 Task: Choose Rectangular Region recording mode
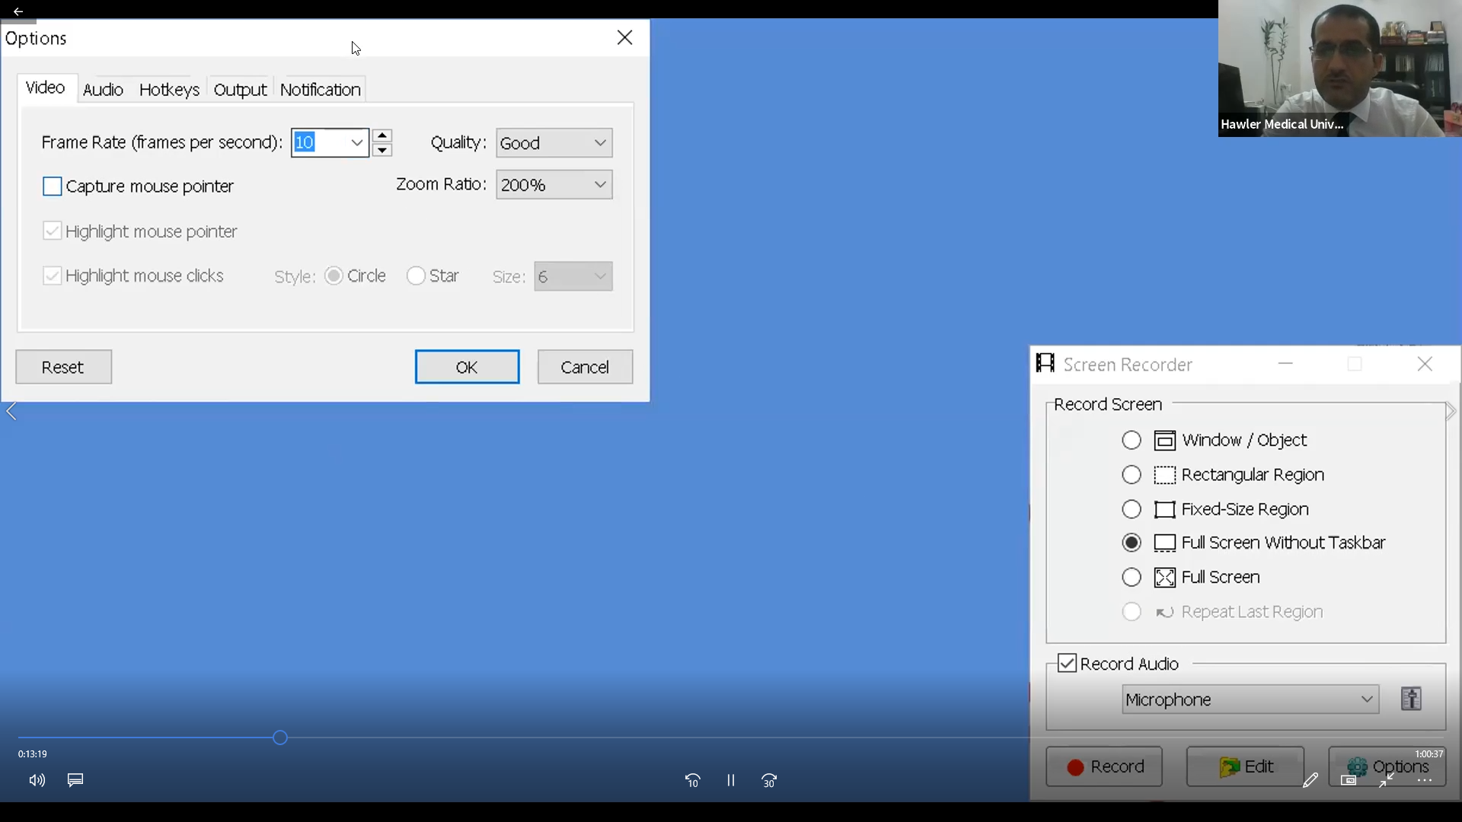pos(1132,475)
